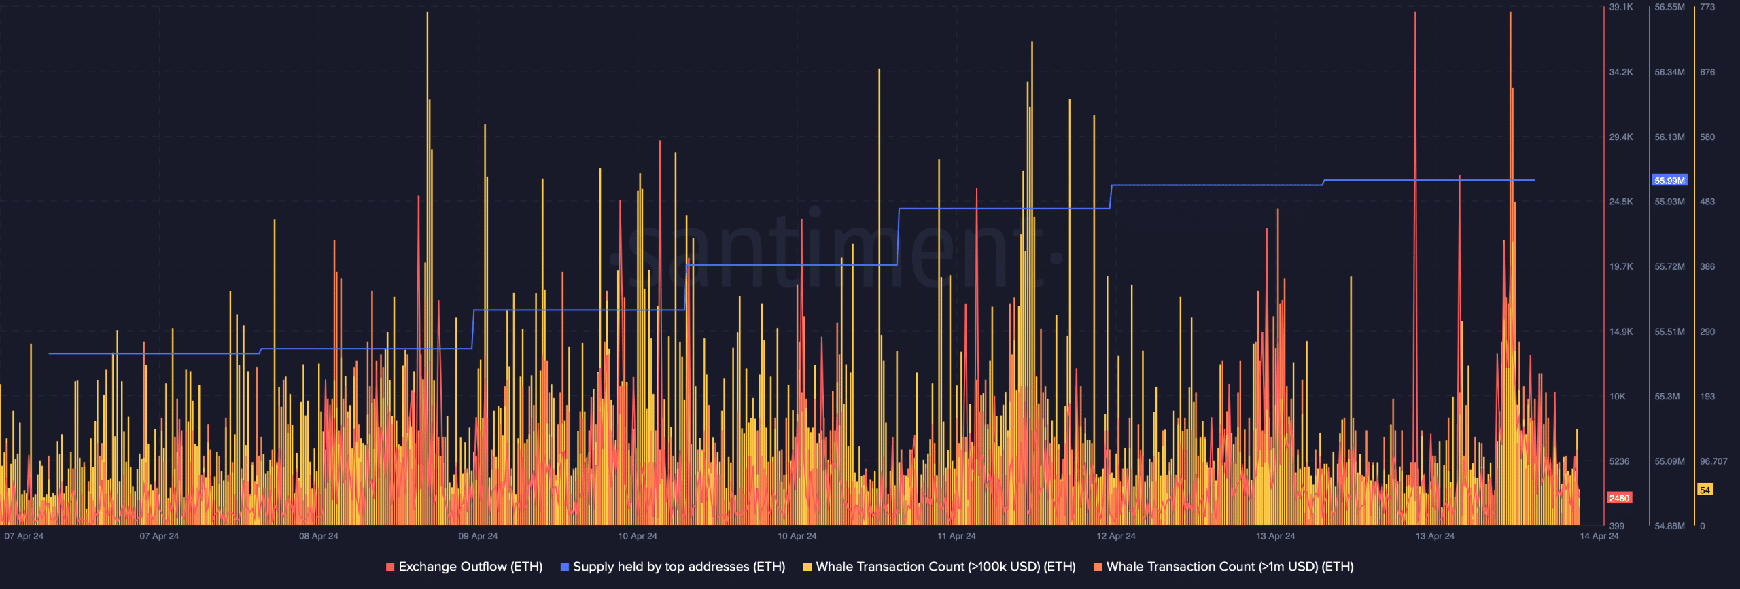1740x589 pixels.
Task: Click the 24.5K outflow axis value
Action: tap(1621, 202)
